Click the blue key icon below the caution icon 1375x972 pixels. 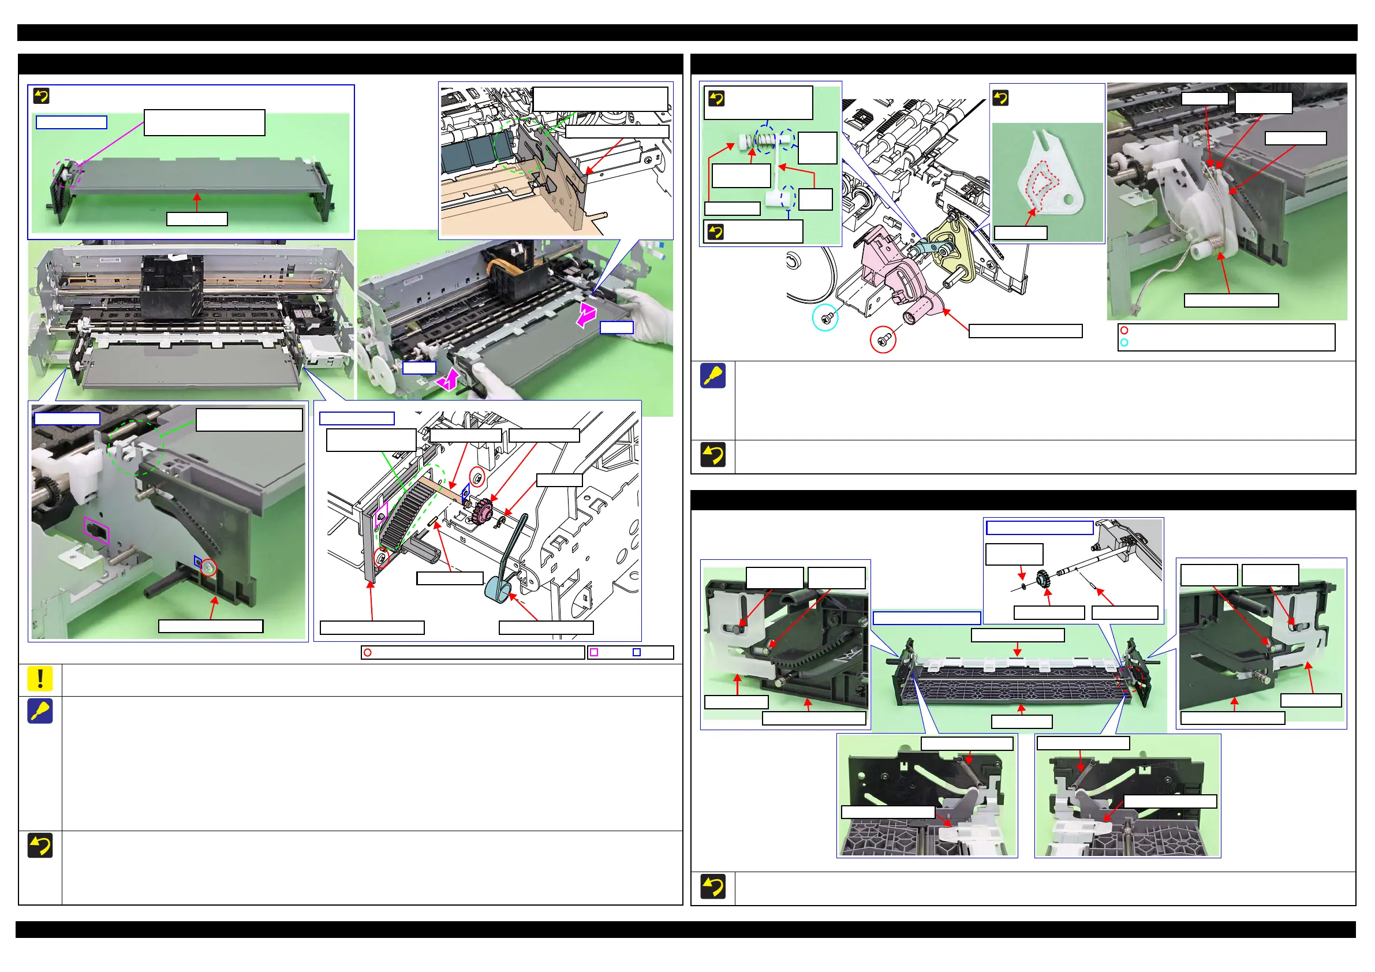click(x=40, y=711)
